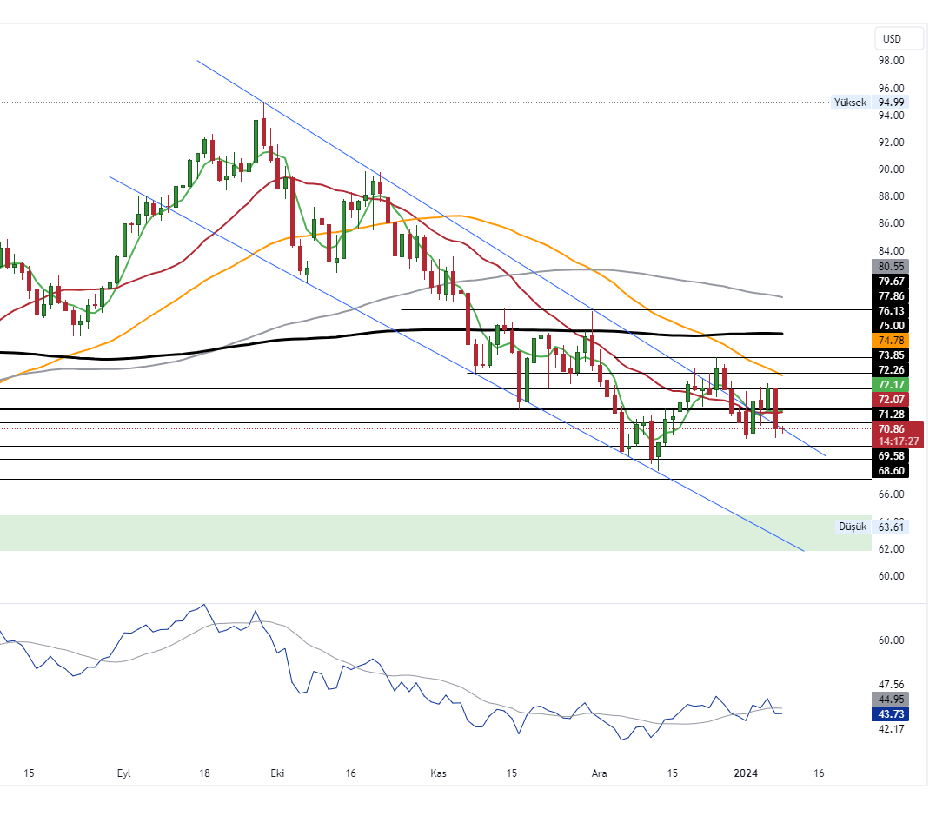
Task: Click the green 72.17 moving average label
Action: click(x=893, y=384)
